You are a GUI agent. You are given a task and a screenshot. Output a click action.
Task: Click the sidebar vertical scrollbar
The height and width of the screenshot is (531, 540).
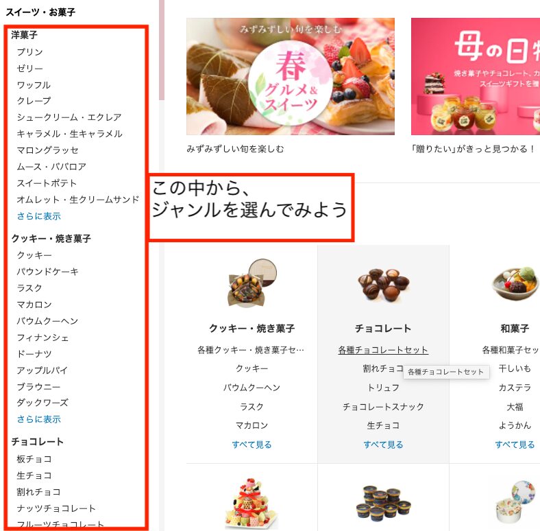tap(162, 50)
